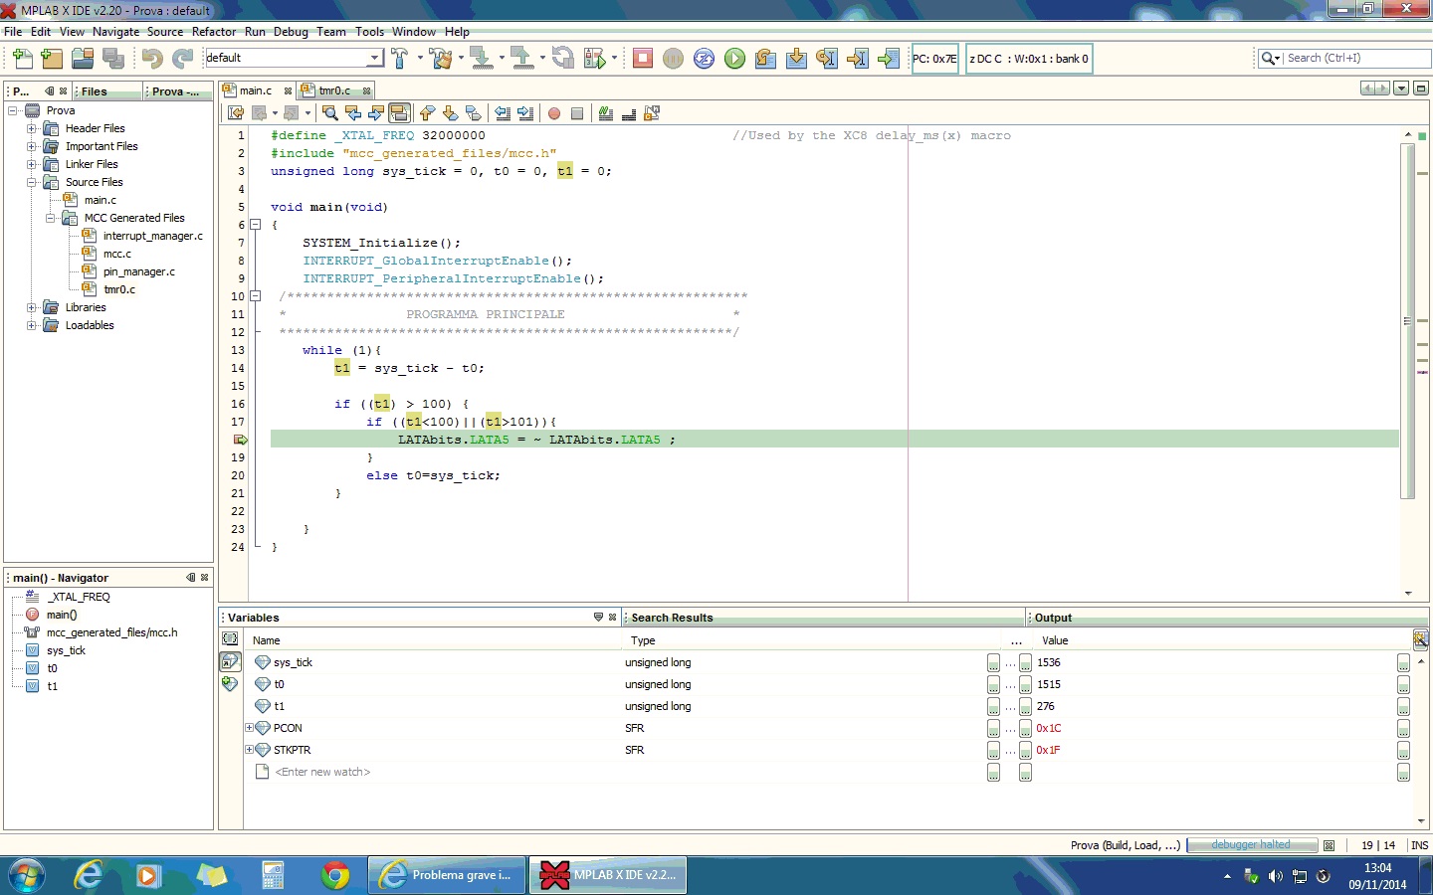
Task: Collapse the main function code fold
Action: [x=255, y=225]
